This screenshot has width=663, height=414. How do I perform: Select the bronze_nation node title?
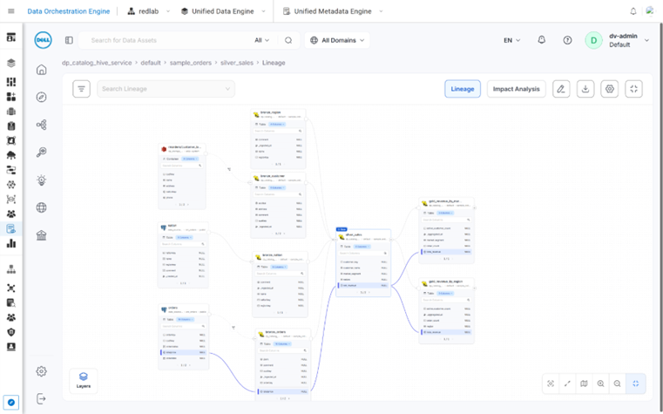pyautogui.click(x=273, y=255)
